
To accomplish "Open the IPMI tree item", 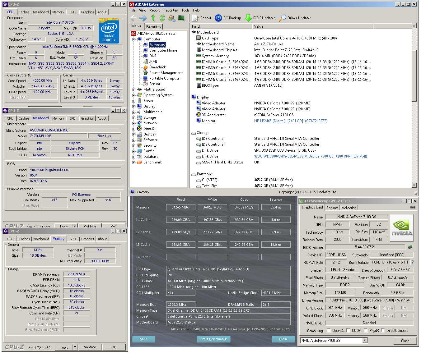I will (153, 62).
